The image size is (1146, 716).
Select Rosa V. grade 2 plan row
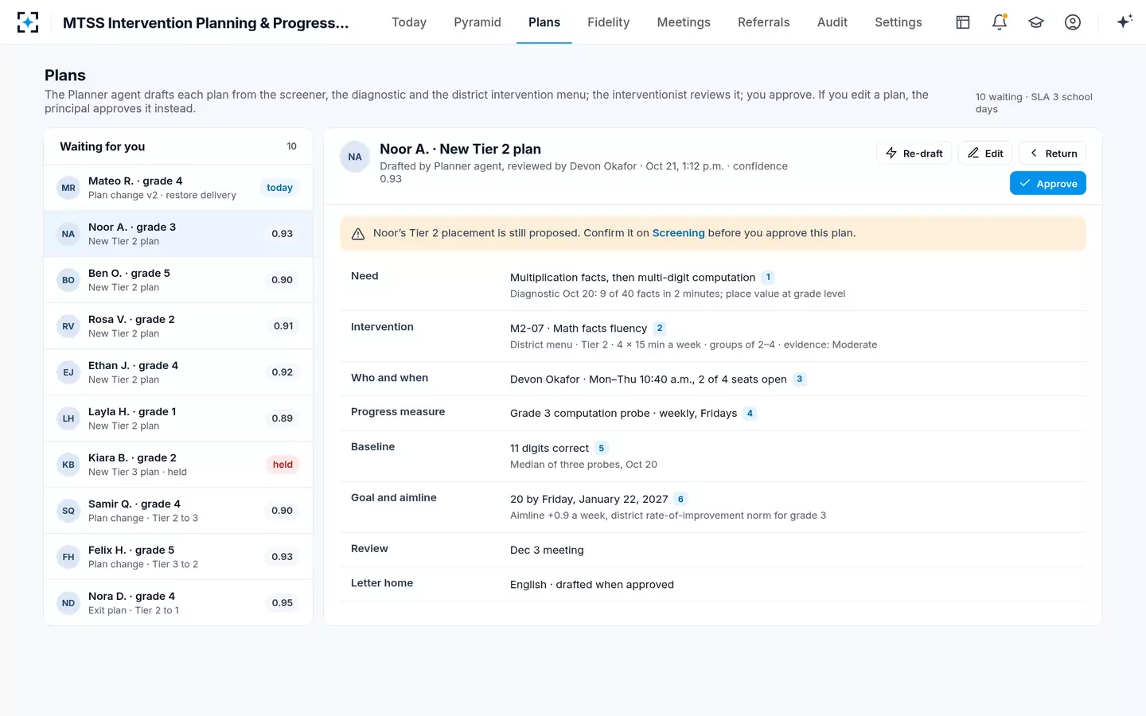[178, 326]
